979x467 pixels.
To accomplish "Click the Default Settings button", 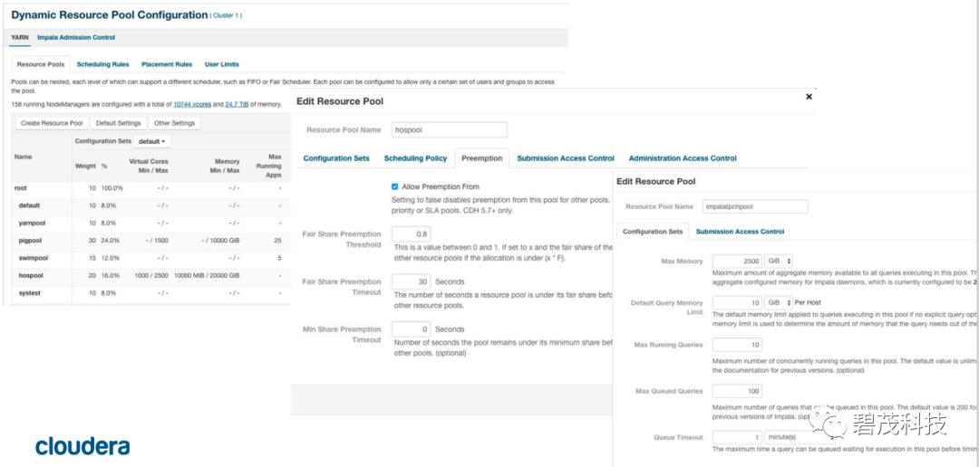I will (119, 123).
